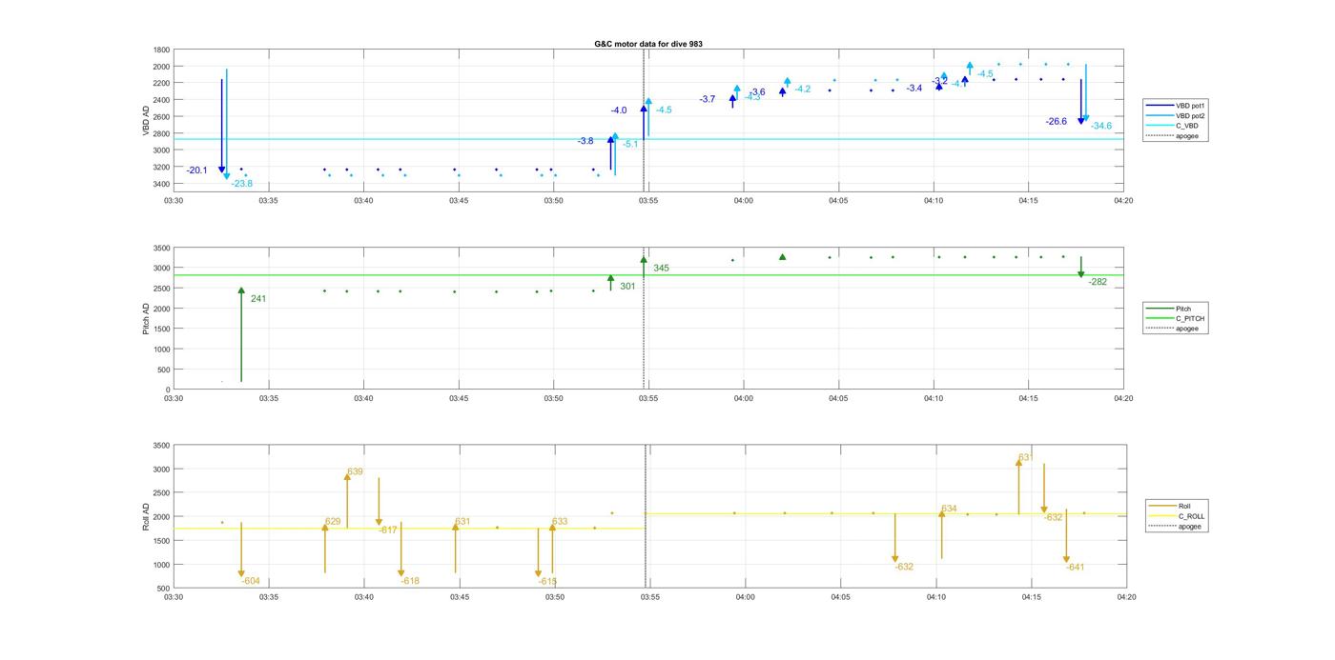The image size is (1335, 660).
Task: Click the '301' pitch data label
Action: (x=627, y=286)
